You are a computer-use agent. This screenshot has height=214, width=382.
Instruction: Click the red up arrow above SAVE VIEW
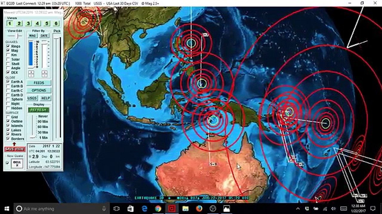point(14,144)
